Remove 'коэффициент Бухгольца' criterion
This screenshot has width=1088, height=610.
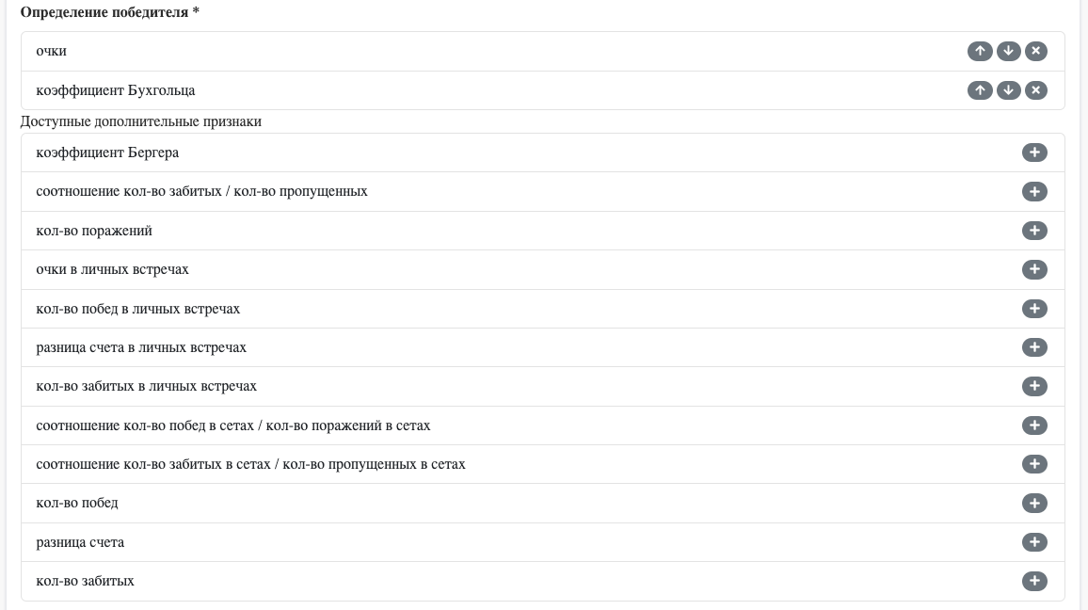(x=1035, y=90)
